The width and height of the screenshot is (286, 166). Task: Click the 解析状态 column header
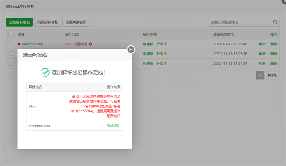[72, 34]
